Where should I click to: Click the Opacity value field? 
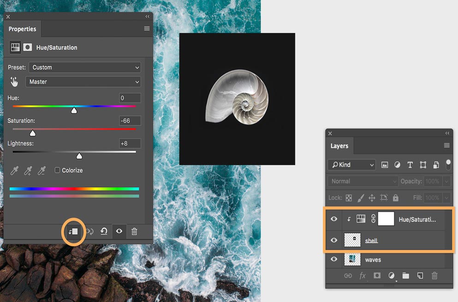(x=433, y=181)
